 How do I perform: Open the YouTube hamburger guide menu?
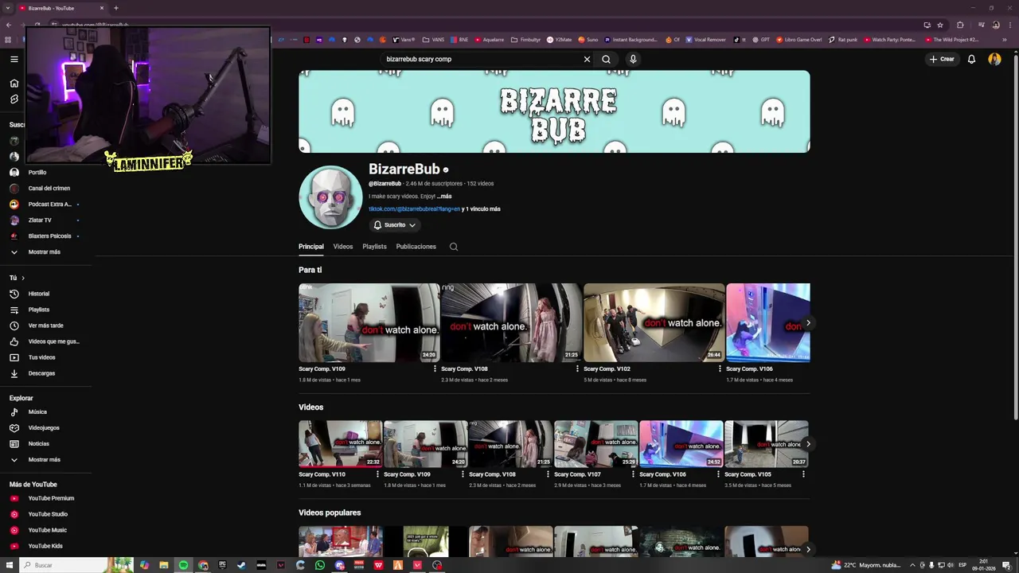click(14, 59)
